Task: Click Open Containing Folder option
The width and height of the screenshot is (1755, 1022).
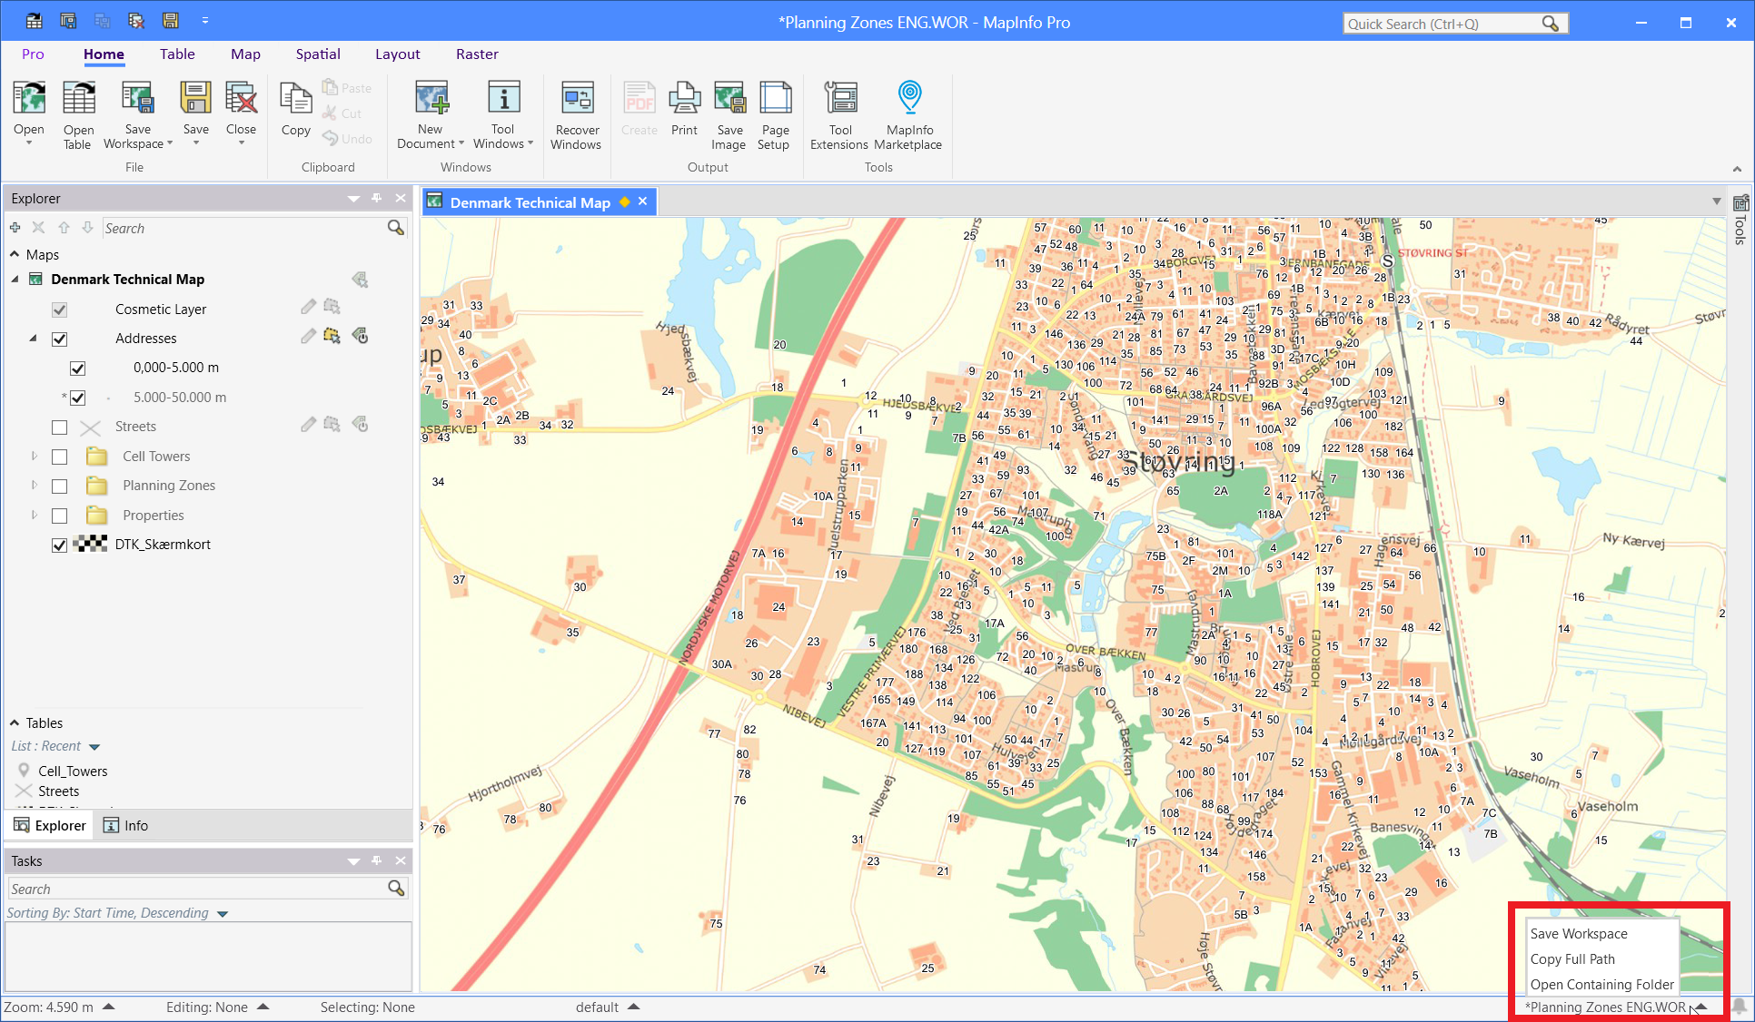Action: pos(1601,984)
